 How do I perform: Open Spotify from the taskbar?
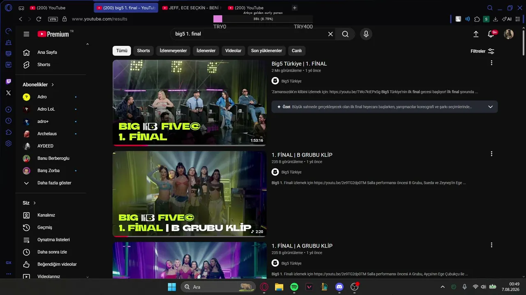click(x=294, y=287)
